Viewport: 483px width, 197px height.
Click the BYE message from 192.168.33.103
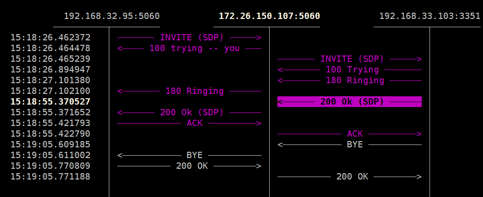pyautogui.click(x=350, y=144)
